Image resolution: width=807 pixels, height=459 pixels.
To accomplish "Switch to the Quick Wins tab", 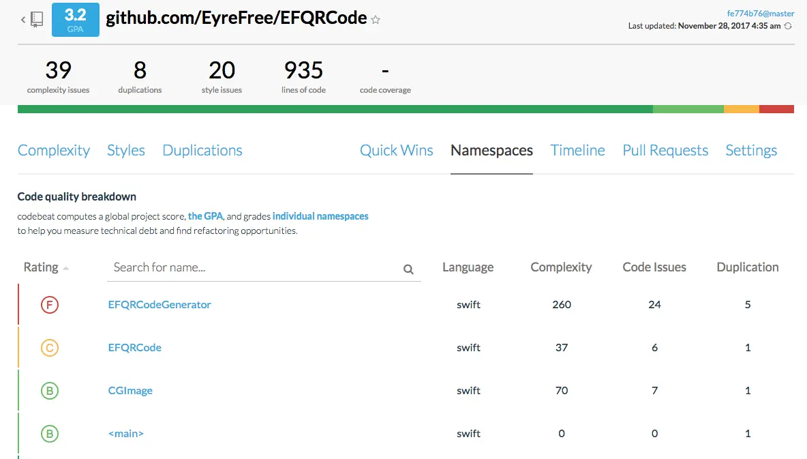I will click(x=396, y=151).
